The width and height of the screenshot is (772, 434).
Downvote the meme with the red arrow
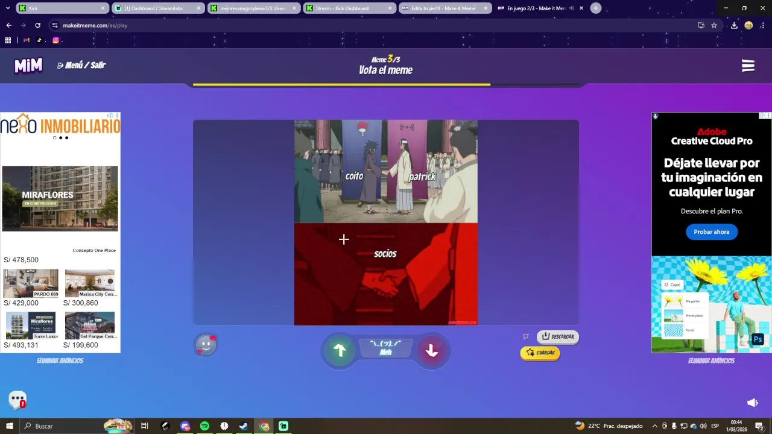click(x=431, y=350)
